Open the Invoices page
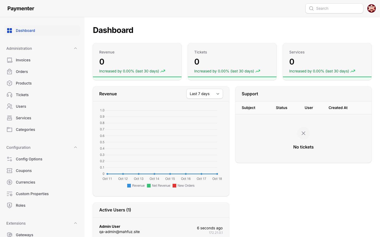Screen dimensions: 380x237 click(x=42, y=60)
